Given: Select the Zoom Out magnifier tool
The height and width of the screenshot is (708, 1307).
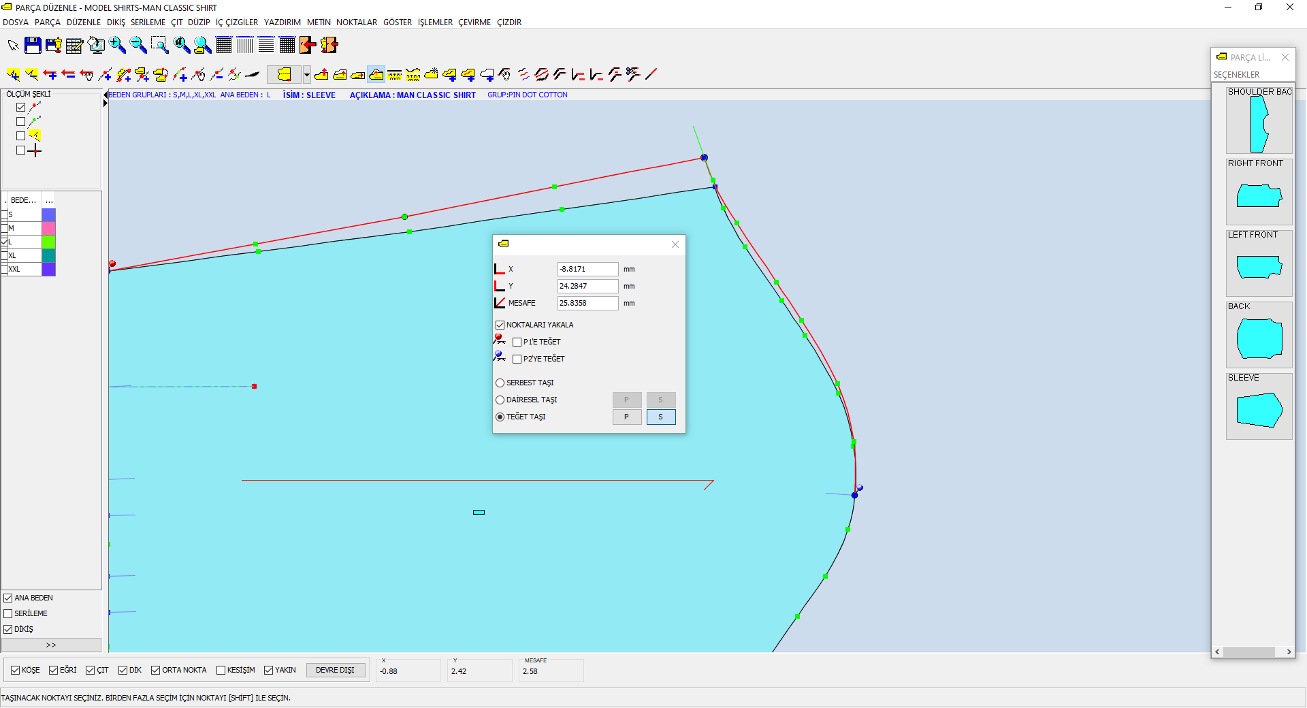Looking at the screenshot, I should click(x=138, y=46).
